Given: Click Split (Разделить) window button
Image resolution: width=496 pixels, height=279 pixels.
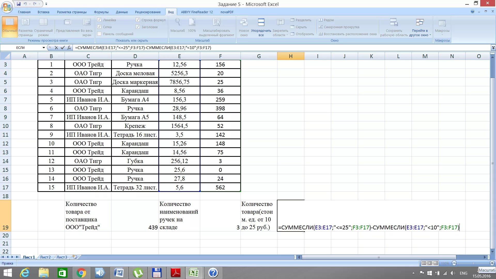Looking at the screenshot, I should pyautogui.click(x=301, y=20).
